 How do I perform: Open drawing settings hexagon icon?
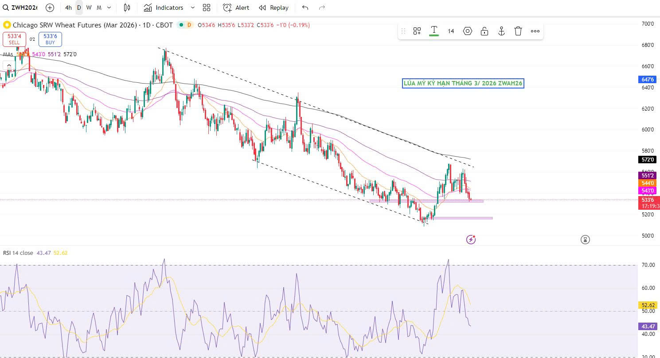tap(468, 31)
